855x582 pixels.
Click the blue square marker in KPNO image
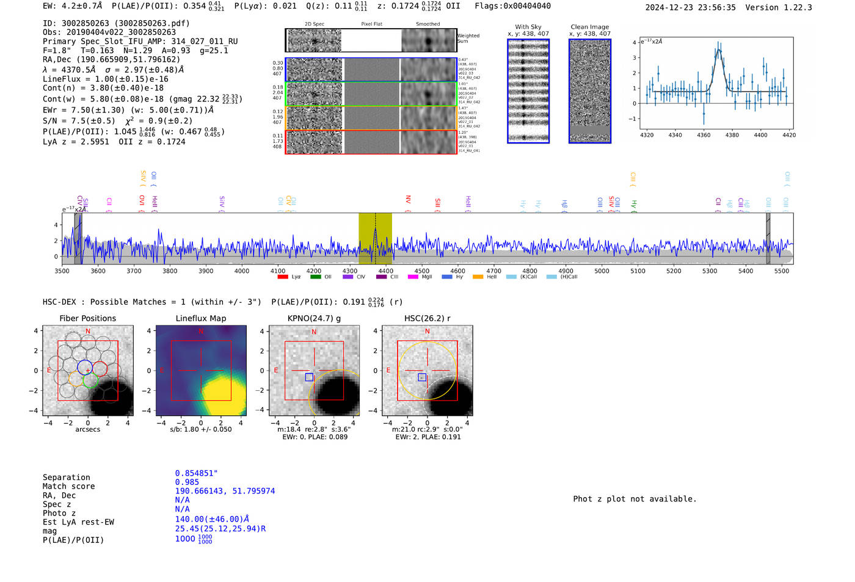point(309,377)
